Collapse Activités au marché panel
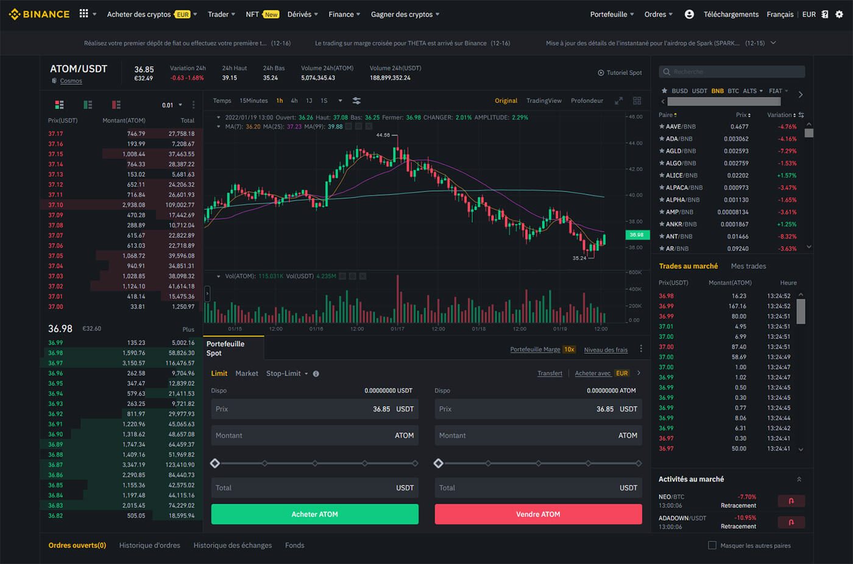 pyautogui.click(x=799, y=479)
